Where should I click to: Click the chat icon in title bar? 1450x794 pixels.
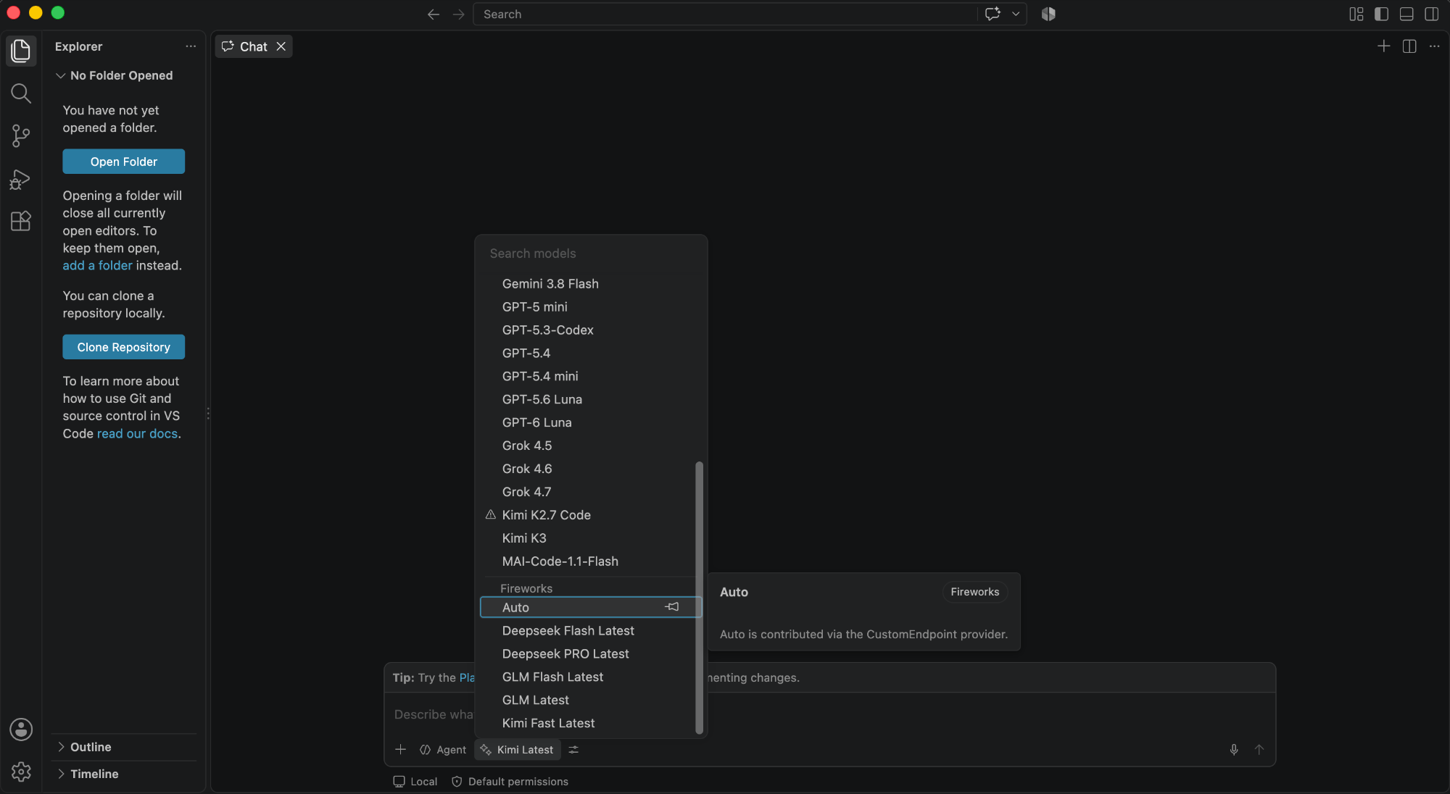tap(993, 14)
